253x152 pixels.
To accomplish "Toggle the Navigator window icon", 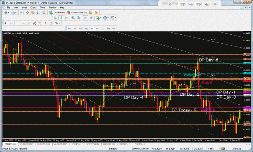I will click(33, 13).
